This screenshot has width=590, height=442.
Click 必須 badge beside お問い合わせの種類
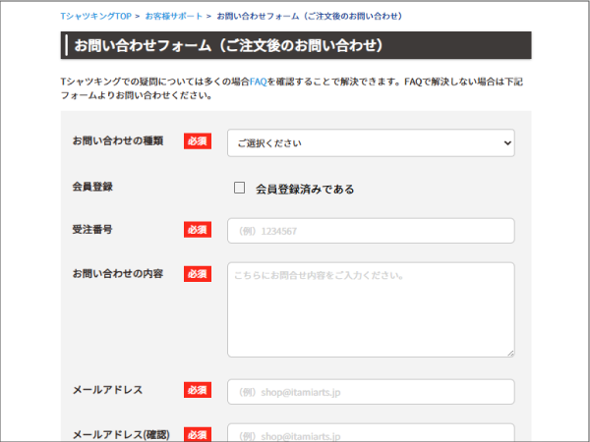[197, 141]
